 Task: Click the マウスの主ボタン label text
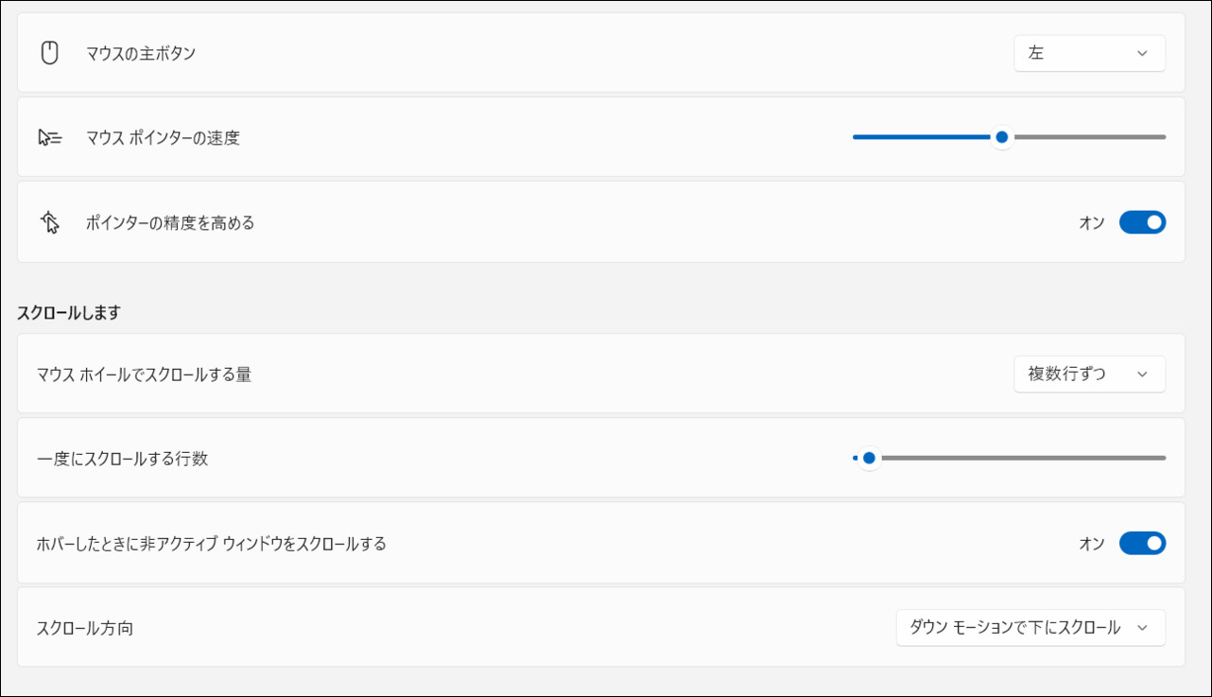141,54
